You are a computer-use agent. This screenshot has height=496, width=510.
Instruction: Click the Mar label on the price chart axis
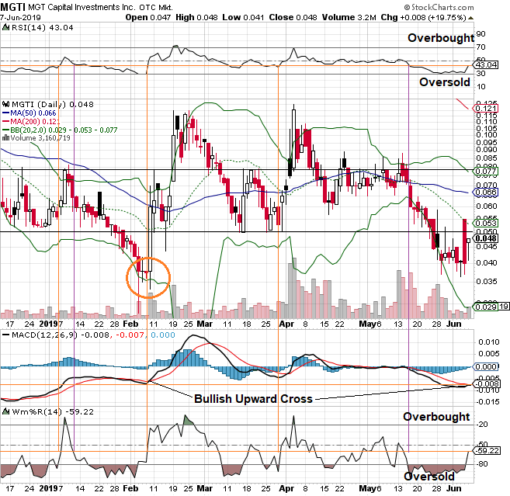[x=205, y=324]
